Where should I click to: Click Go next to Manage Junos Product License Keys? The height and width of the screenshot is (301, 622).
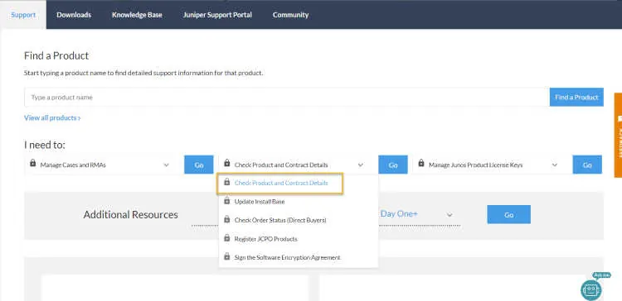tap(587, 165)
